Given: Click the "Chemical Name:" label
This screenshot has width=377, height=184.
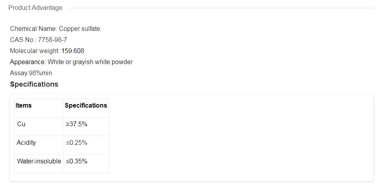Looking at the screenshot, I should point(34,29).
